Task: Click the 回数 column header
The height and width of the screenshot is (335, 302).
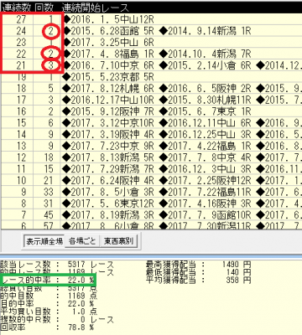Action: click(44, 8)
